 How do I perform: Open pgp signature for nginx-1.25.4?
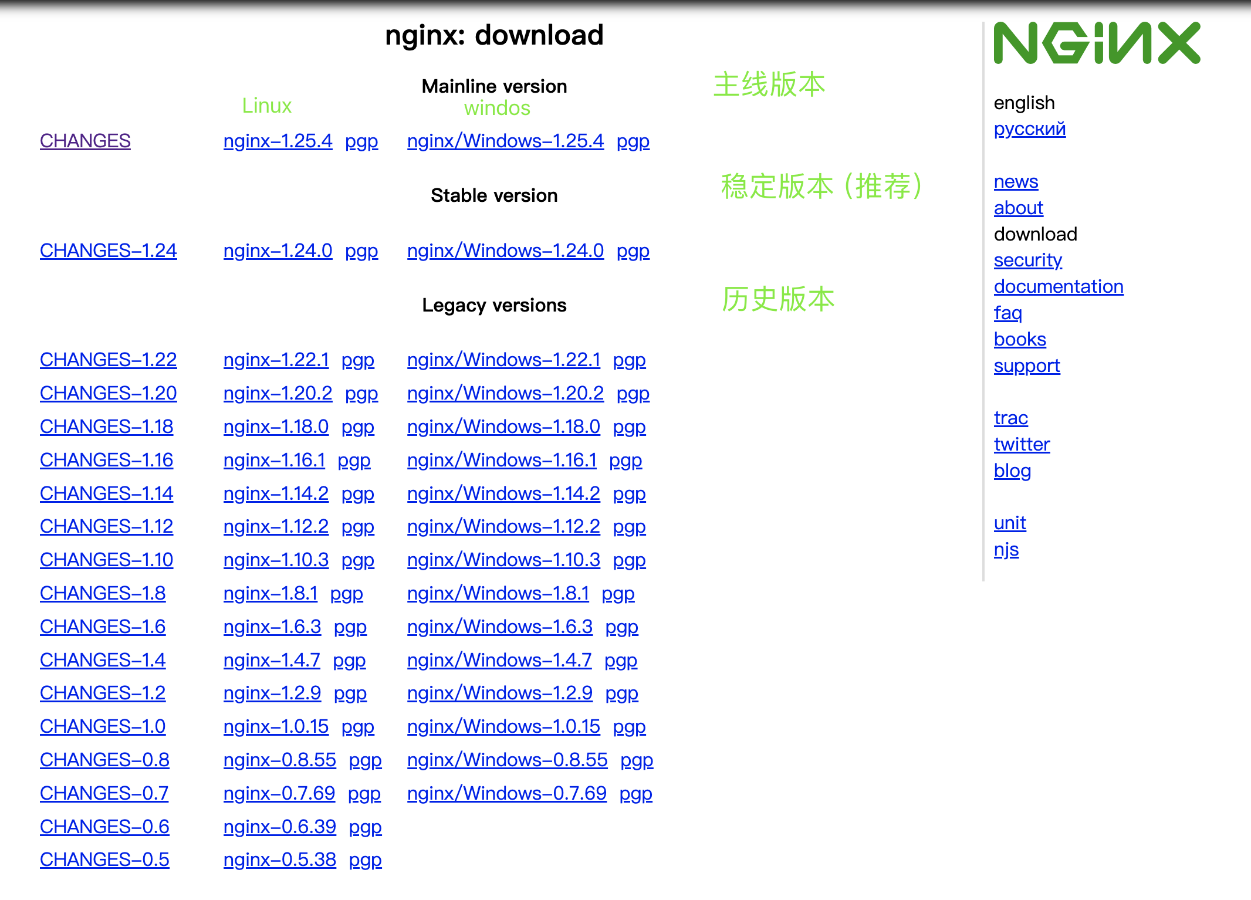tap(361, 141)
